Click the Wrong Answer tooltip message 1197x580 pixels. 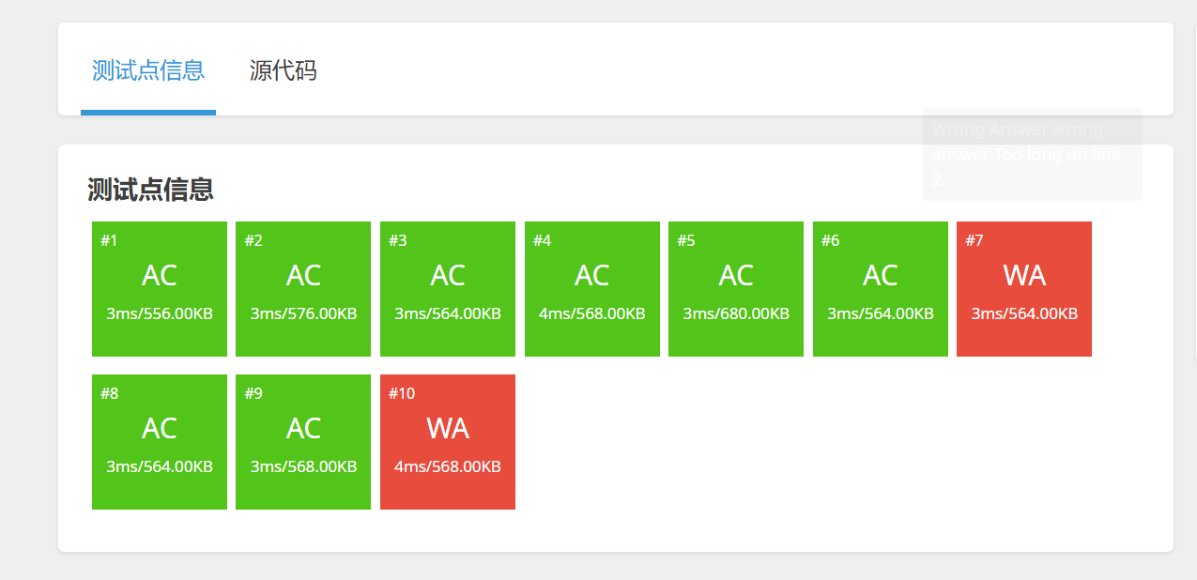click(x=1031, y=154)
